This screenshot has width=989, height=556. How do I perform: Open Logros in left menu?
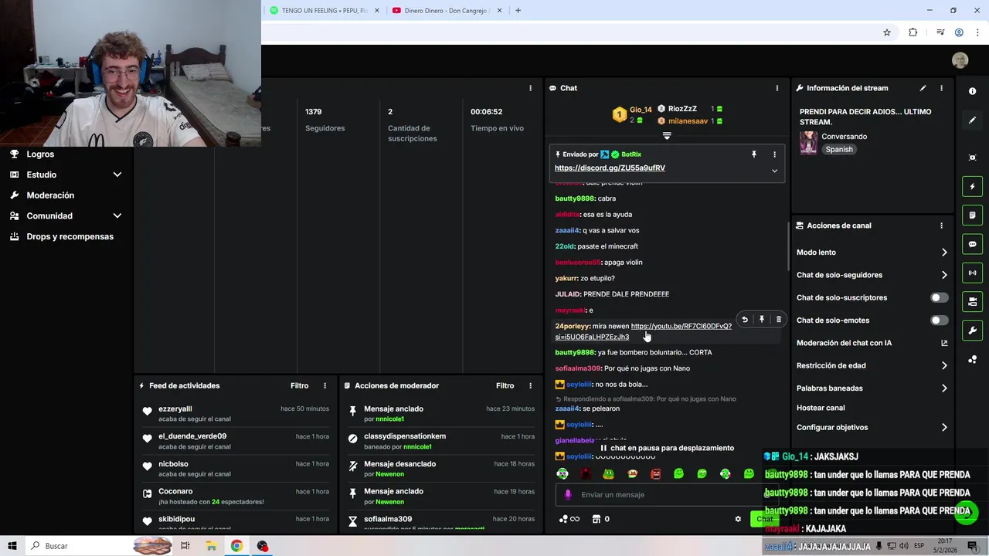coord(40,154)
